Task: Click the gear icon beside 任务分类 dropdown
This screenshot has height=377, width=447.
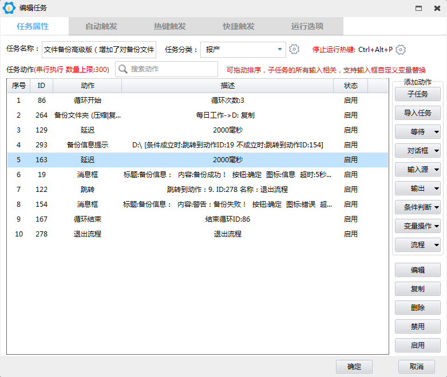Action: click(294, 50)
